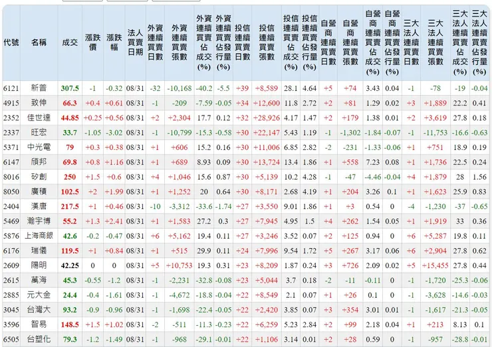Click the 66.3 price for 致伸
The width and height of the screenshot is (492, 347).
coord(70,104)
